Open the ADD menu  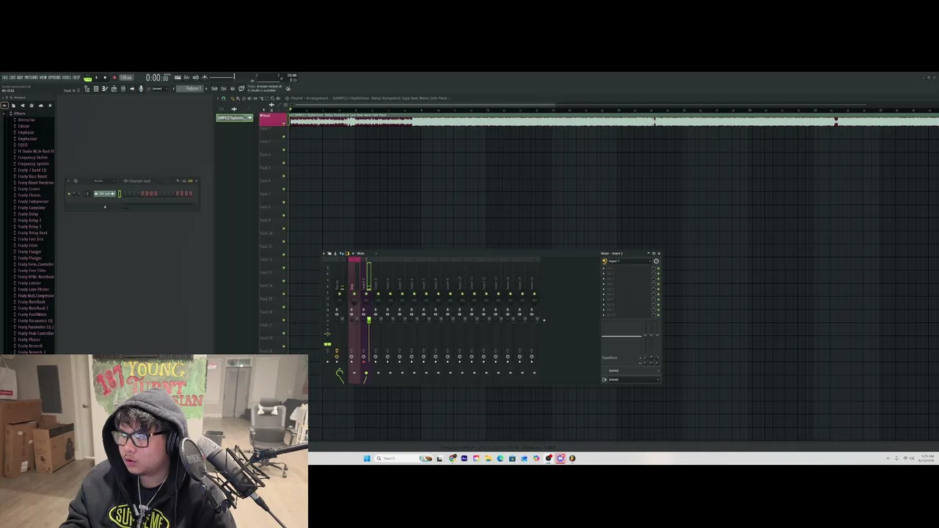pyautogui.click(x=20, y=77)
